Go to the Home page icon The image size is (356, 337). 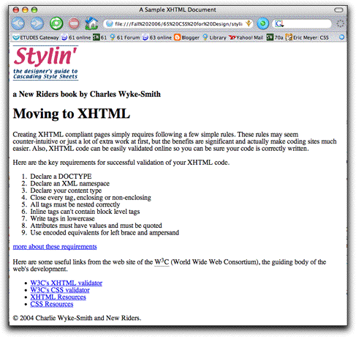coord(91,23)
